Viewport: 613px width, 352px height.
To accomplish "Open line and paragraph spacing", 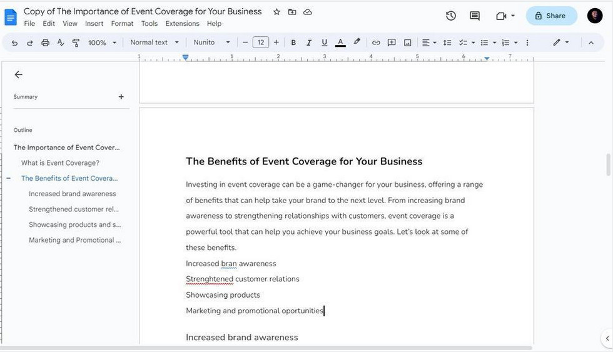I will pos(447,43).
